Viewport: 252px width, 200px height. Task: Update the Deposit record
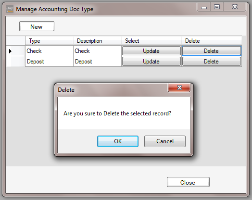point(151,62)
